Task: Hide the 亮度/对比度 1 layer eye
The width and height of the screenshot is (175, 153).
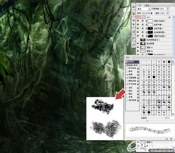Action: [138, 21]
